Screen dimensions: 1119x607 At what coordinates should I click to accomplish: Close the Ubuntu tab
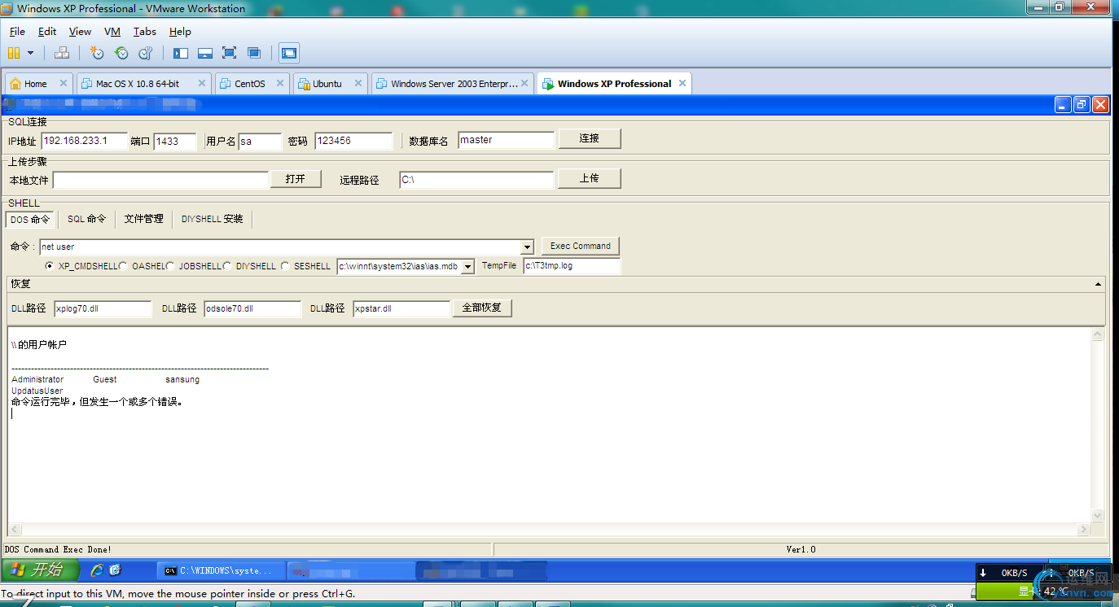(358, 83)
